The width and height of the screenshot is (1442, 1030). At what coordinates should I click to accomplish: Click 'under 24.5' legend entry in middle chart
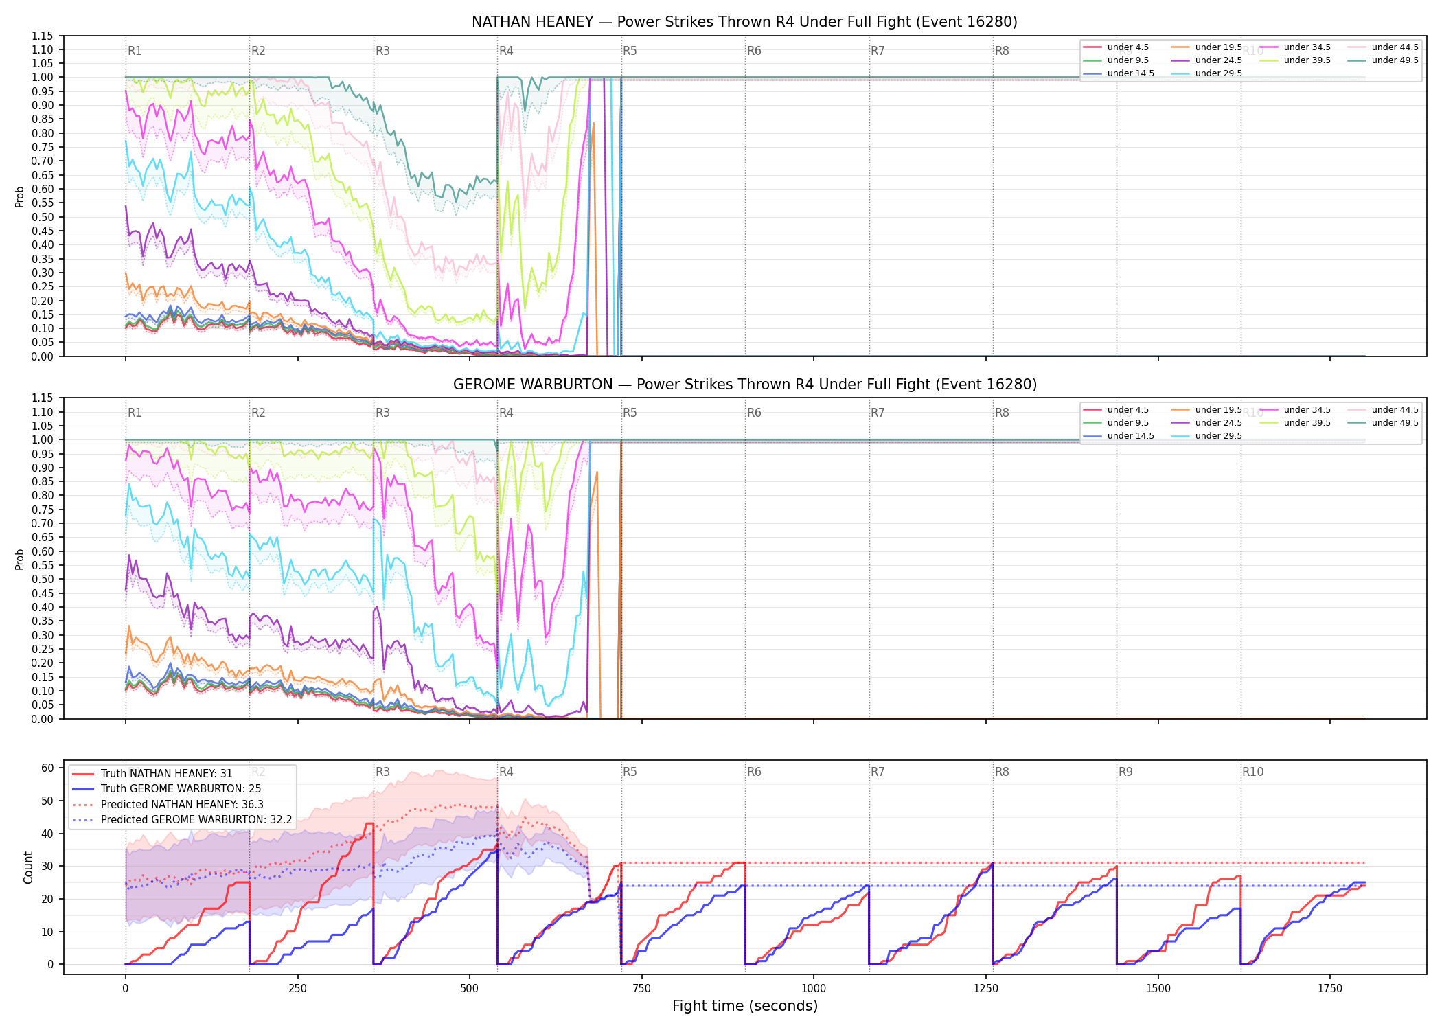1206,423
